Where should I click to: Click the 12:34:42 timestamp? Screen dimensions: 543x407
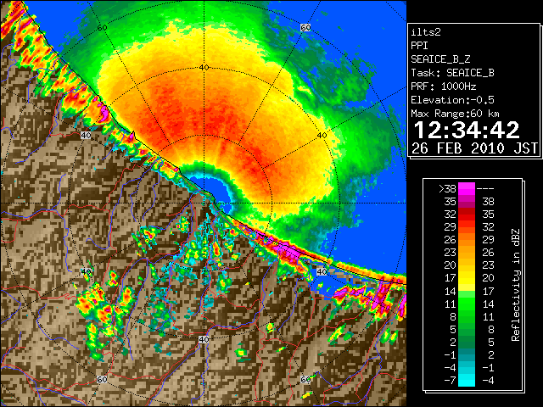(467, 130)
